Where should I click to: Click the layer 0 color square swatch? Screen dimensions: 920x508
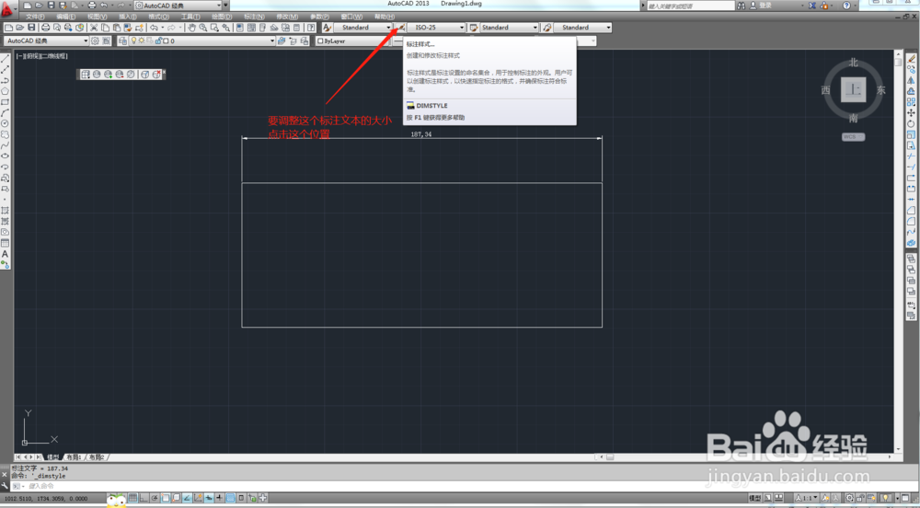point(166,41)
